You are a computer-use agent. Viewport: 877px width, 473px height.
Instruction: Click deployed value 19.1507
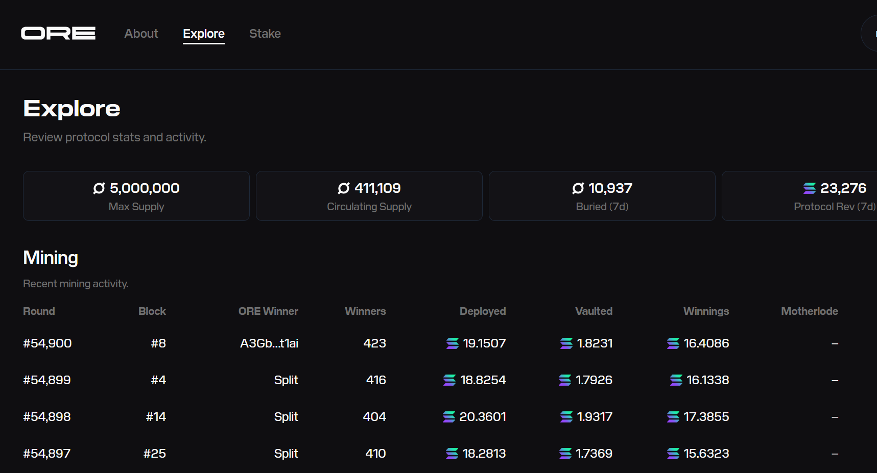(x=484, y=343)
